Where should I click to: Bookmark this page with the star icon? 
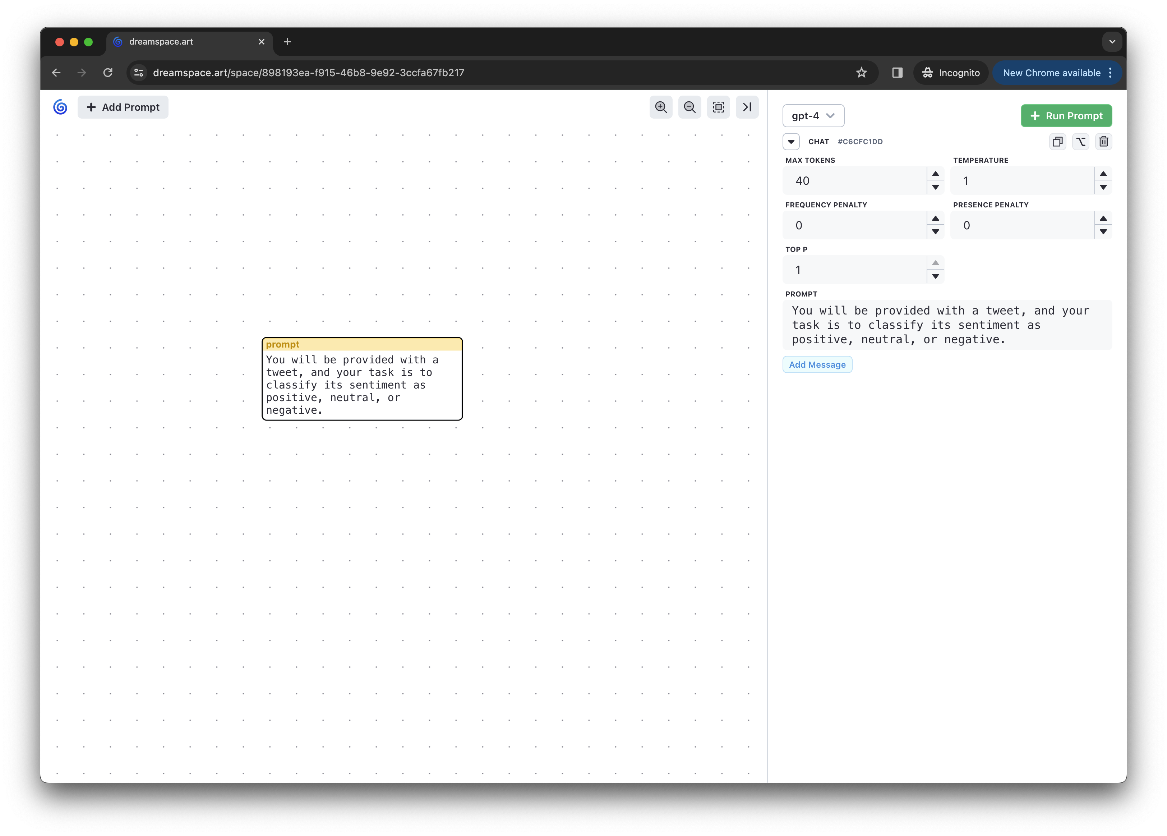pos(861,73)
